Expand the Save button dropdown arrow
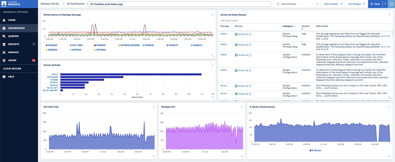 385,4
